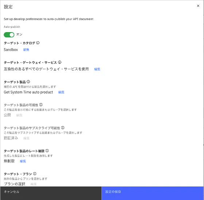Edit the 無制限 rate limit
The width and height of the screenshot is (204, 200).
(x=23, y=161)
